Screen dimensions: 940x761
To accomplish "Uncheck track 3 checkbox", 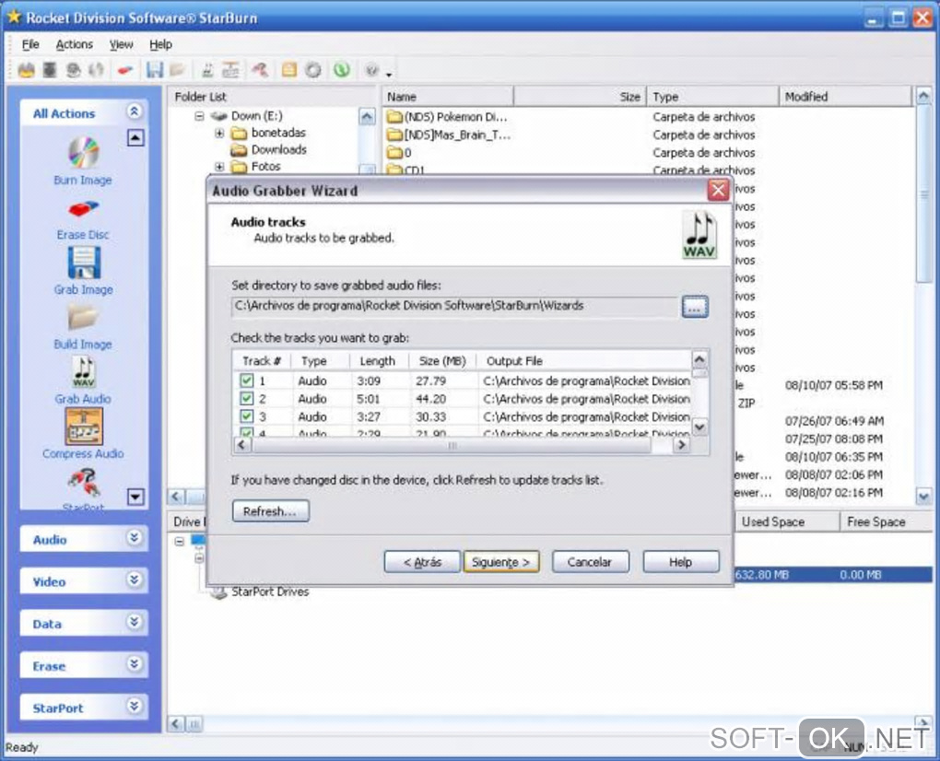I will click(x=246, y=416).
